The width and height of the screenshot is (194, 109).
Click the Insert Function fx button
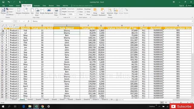point(28,21)
